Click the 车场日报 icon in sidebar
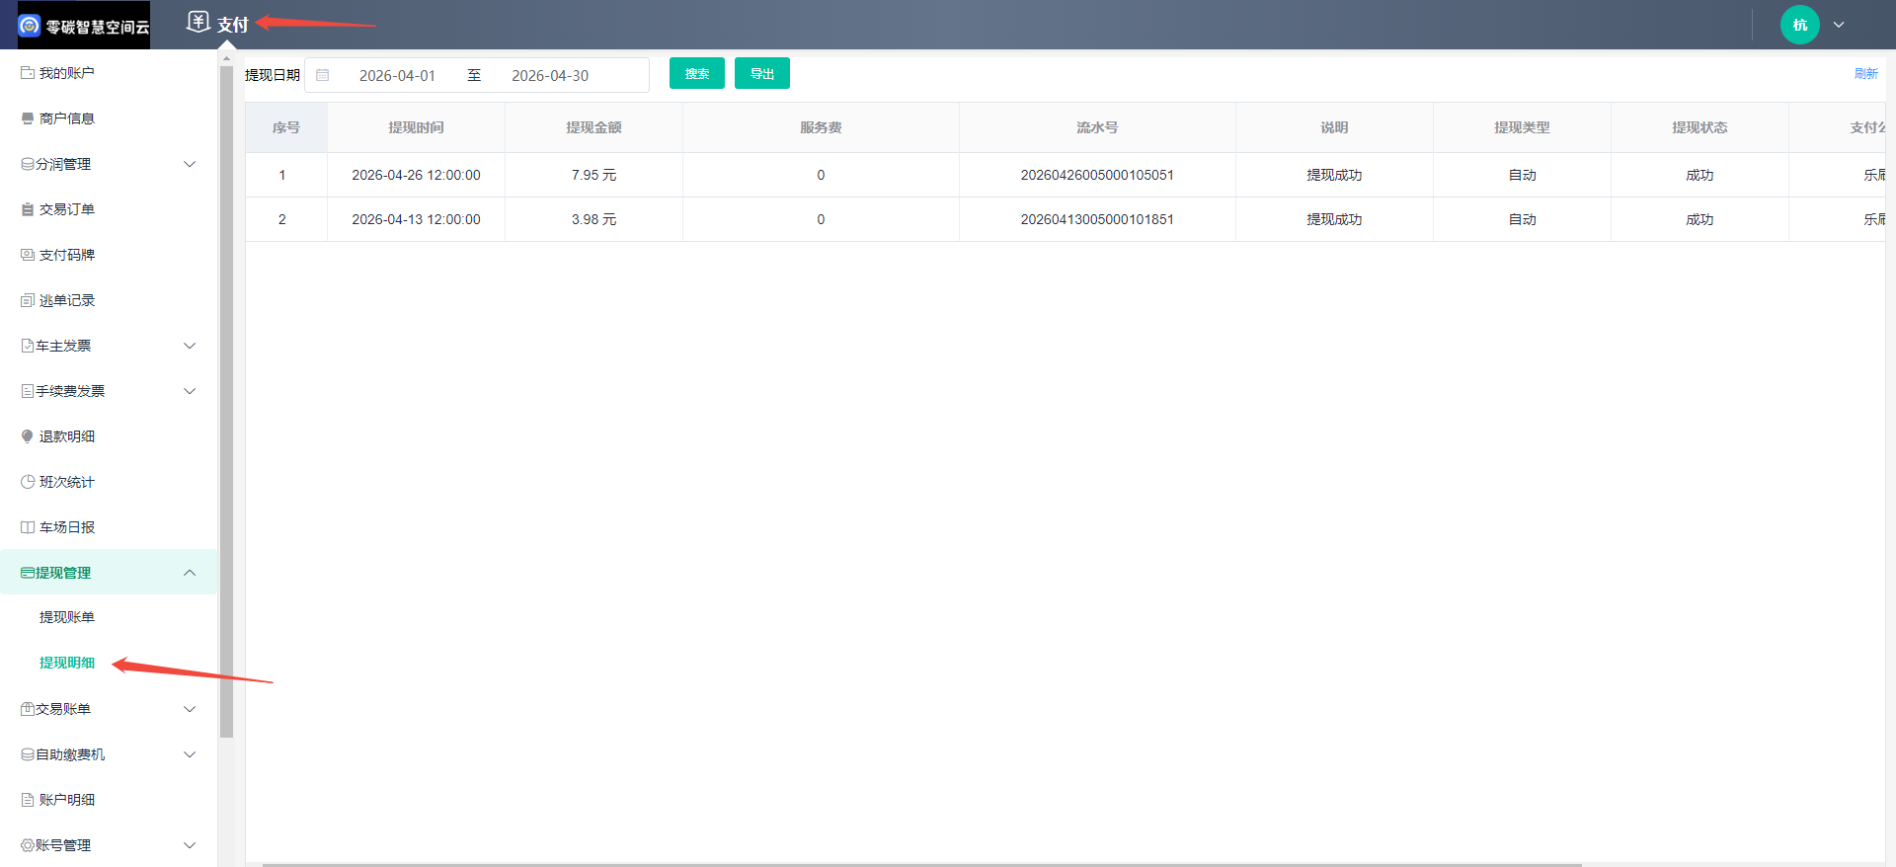The image size is (1896, 867). coord(28,527)
